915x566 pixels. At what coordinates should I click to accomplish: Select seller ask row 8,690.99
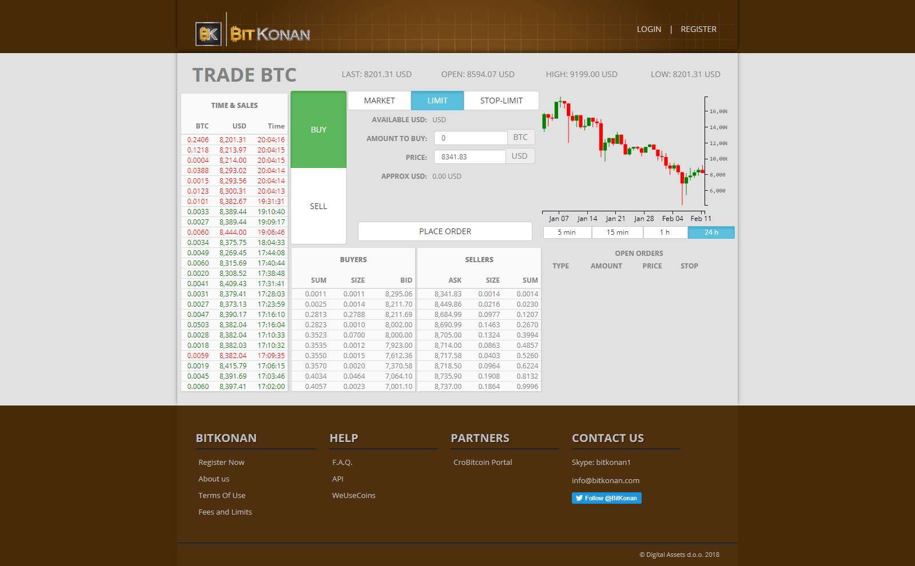pos(479,325)
